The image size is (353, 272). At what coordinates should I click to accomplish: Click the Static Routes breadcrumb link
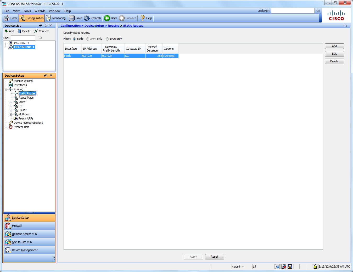133,26
